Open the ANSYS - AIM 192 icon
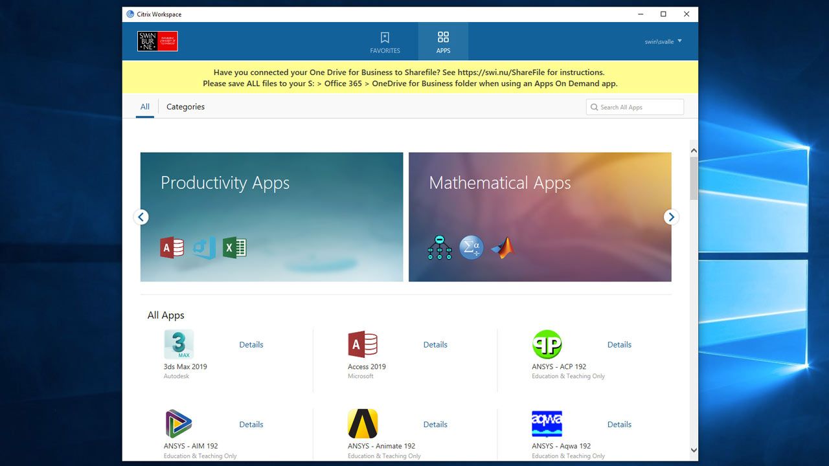829x466 pixels. 179,424
